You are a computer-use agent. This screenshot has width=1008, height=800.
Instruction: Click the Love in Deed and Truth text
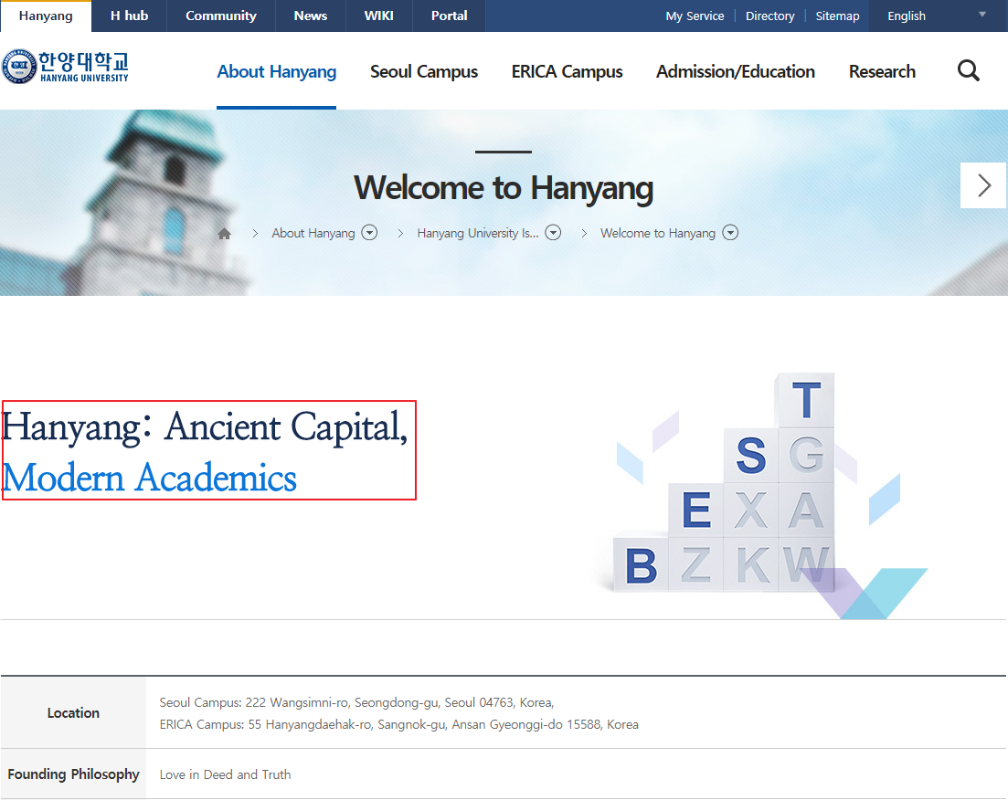pyautogui.click(x=225, y=774)
